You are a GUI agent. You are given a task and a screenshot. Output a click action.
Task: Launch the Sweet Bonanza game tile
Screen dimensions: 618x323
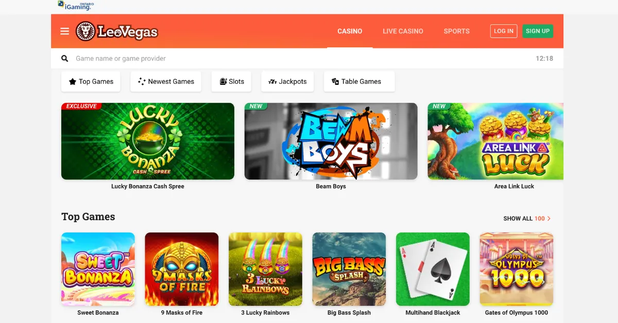(x=98, y=269)
